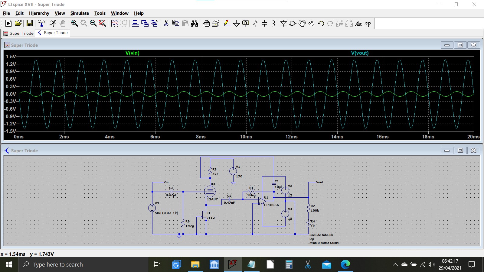Screen dimensions: 484x272
Task: Select the Drag hand tool
Action: (x=312, y=23)
